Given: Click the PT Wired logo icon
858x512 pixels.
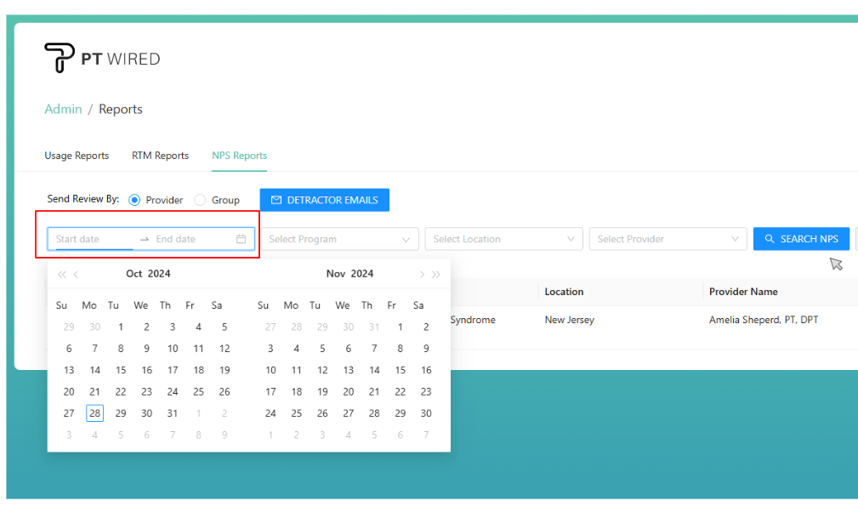Looking at the screenshot, I should coord(59,58).
